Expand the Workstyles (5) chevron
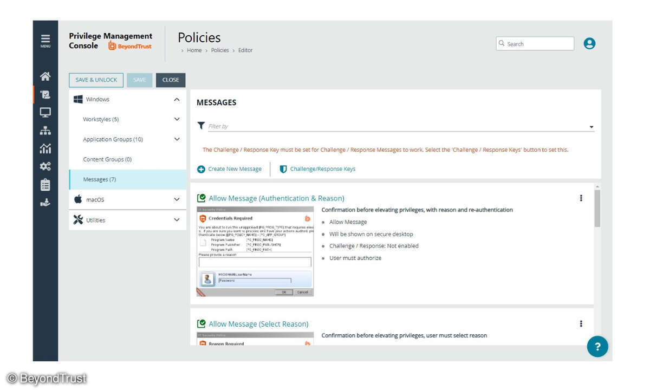 point(177,119)
